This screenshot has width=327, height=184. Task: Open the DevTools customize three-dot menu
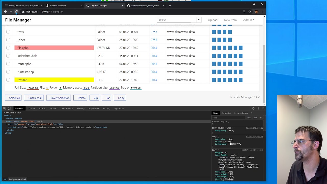(258, 108)
